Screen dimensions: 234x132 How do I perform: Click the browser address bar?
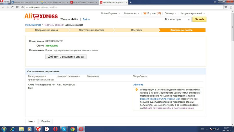(x=122, y=7)
